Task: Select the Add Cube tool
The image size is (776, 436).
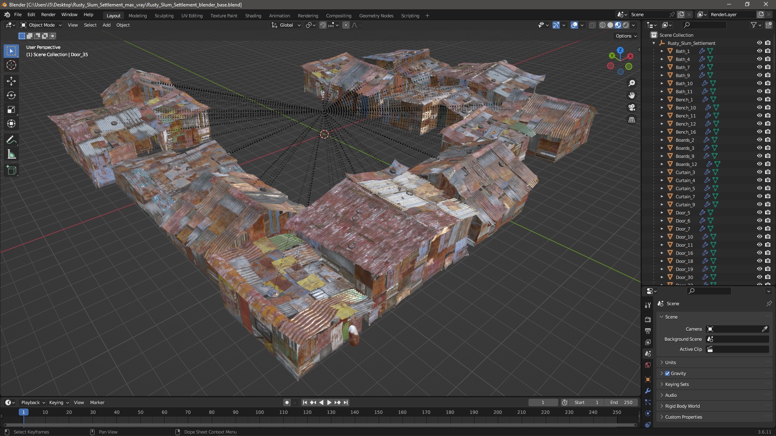Action: click(11, 170)
